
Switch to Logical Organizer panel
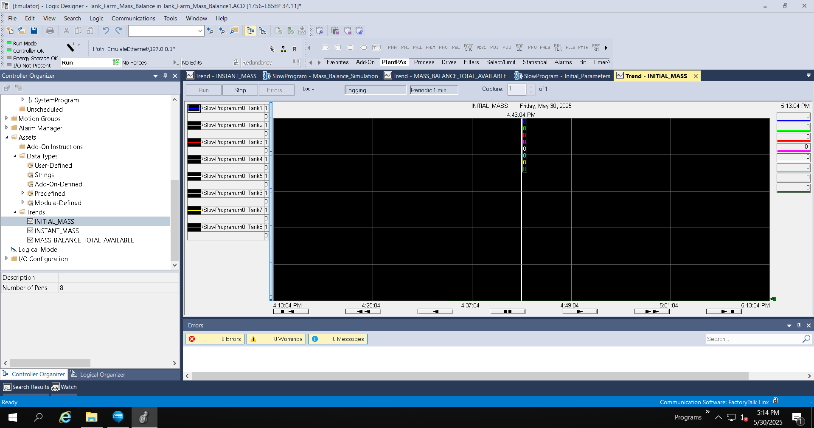[98, 374]
